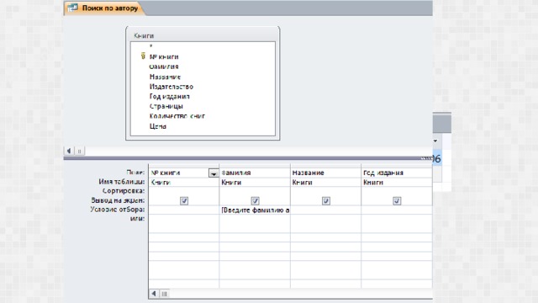The height and width of the screenshot is (303, 538).
Task: Click table name cell under Год издания
Action: click(x=397, y=183)
